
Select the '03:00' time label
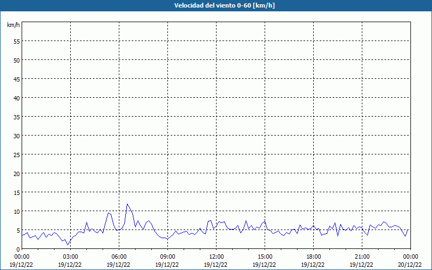[70, 257]
